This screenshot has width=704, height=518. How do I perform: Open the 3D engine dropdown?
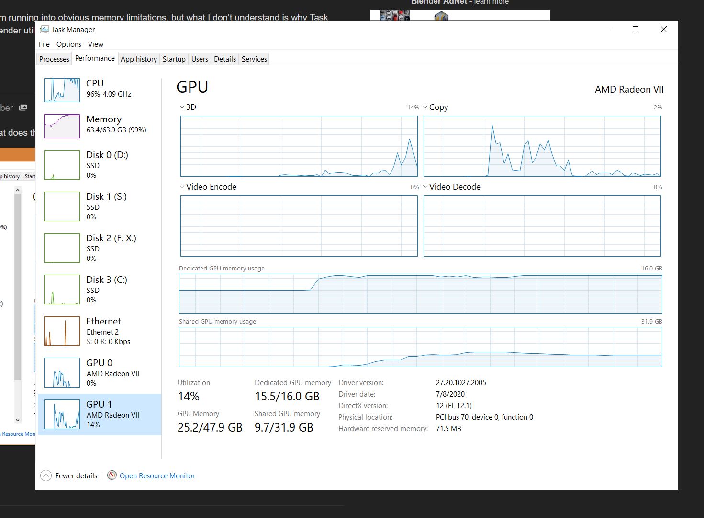click(x=182, y=107)
